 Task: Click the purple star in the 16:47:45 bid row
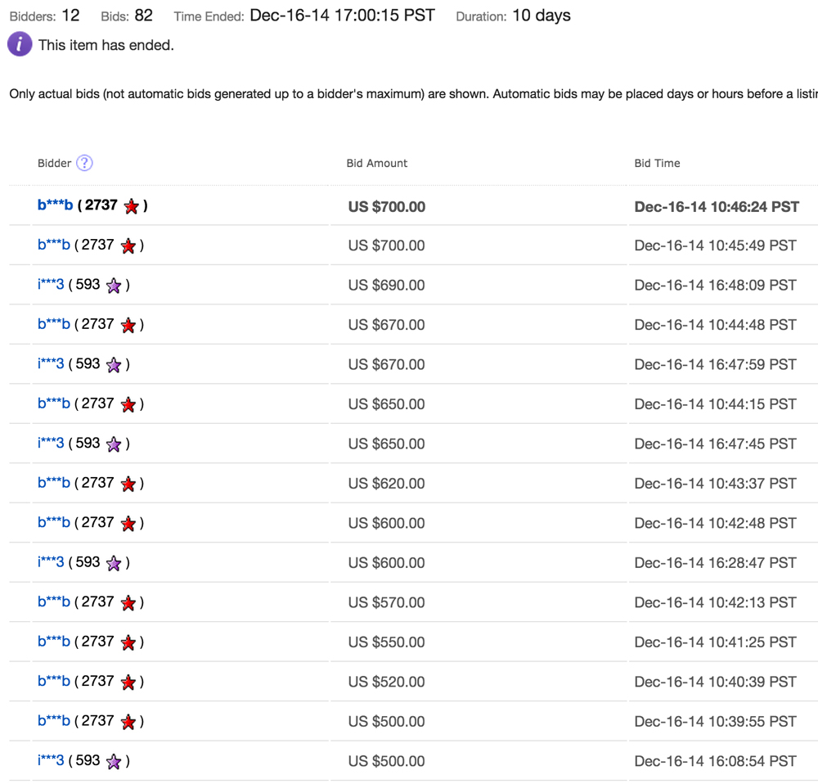(x=114, y=444)
